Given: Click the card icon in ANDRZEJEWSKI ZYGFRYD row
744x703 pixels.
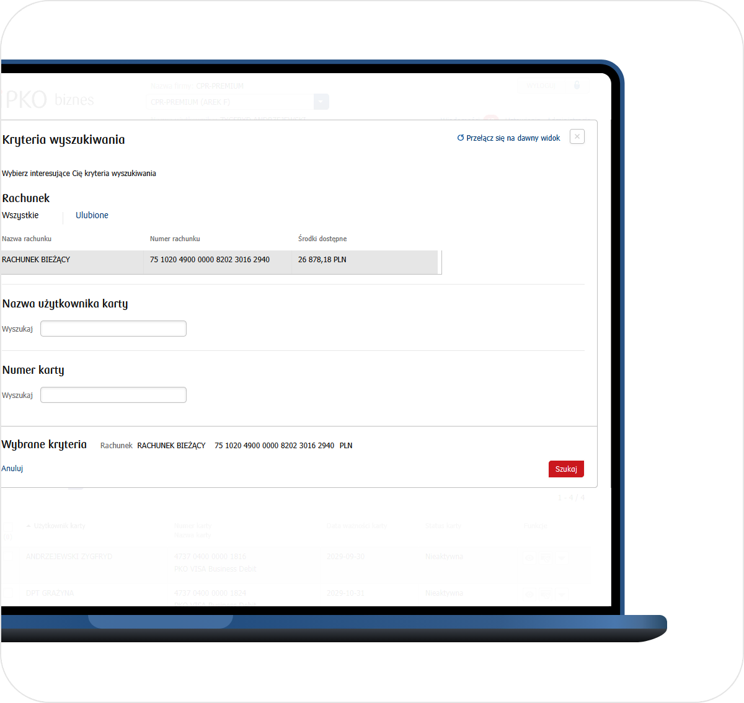Looking at the screenshot, I should (544, 558).
